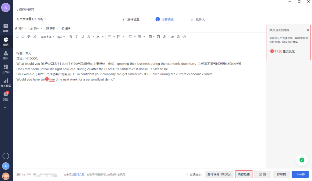The height and width of the screenshot is (181, 312).
Task: Insert an image using the picture icon
Action: click(158, 37)
